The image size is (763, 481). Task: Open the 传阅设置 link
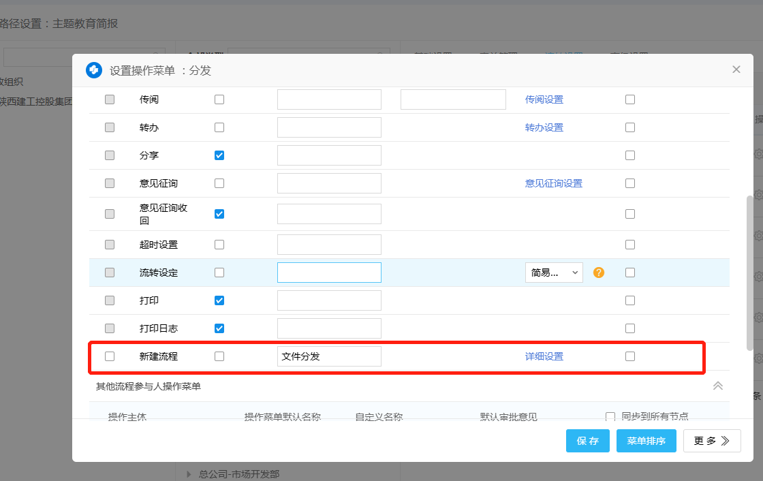pyautogui.click(x=544, y=99)
